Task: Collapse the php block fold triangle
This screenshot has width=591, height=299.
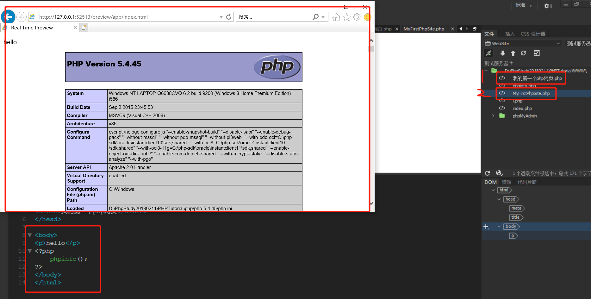Action: pos(30,251)
